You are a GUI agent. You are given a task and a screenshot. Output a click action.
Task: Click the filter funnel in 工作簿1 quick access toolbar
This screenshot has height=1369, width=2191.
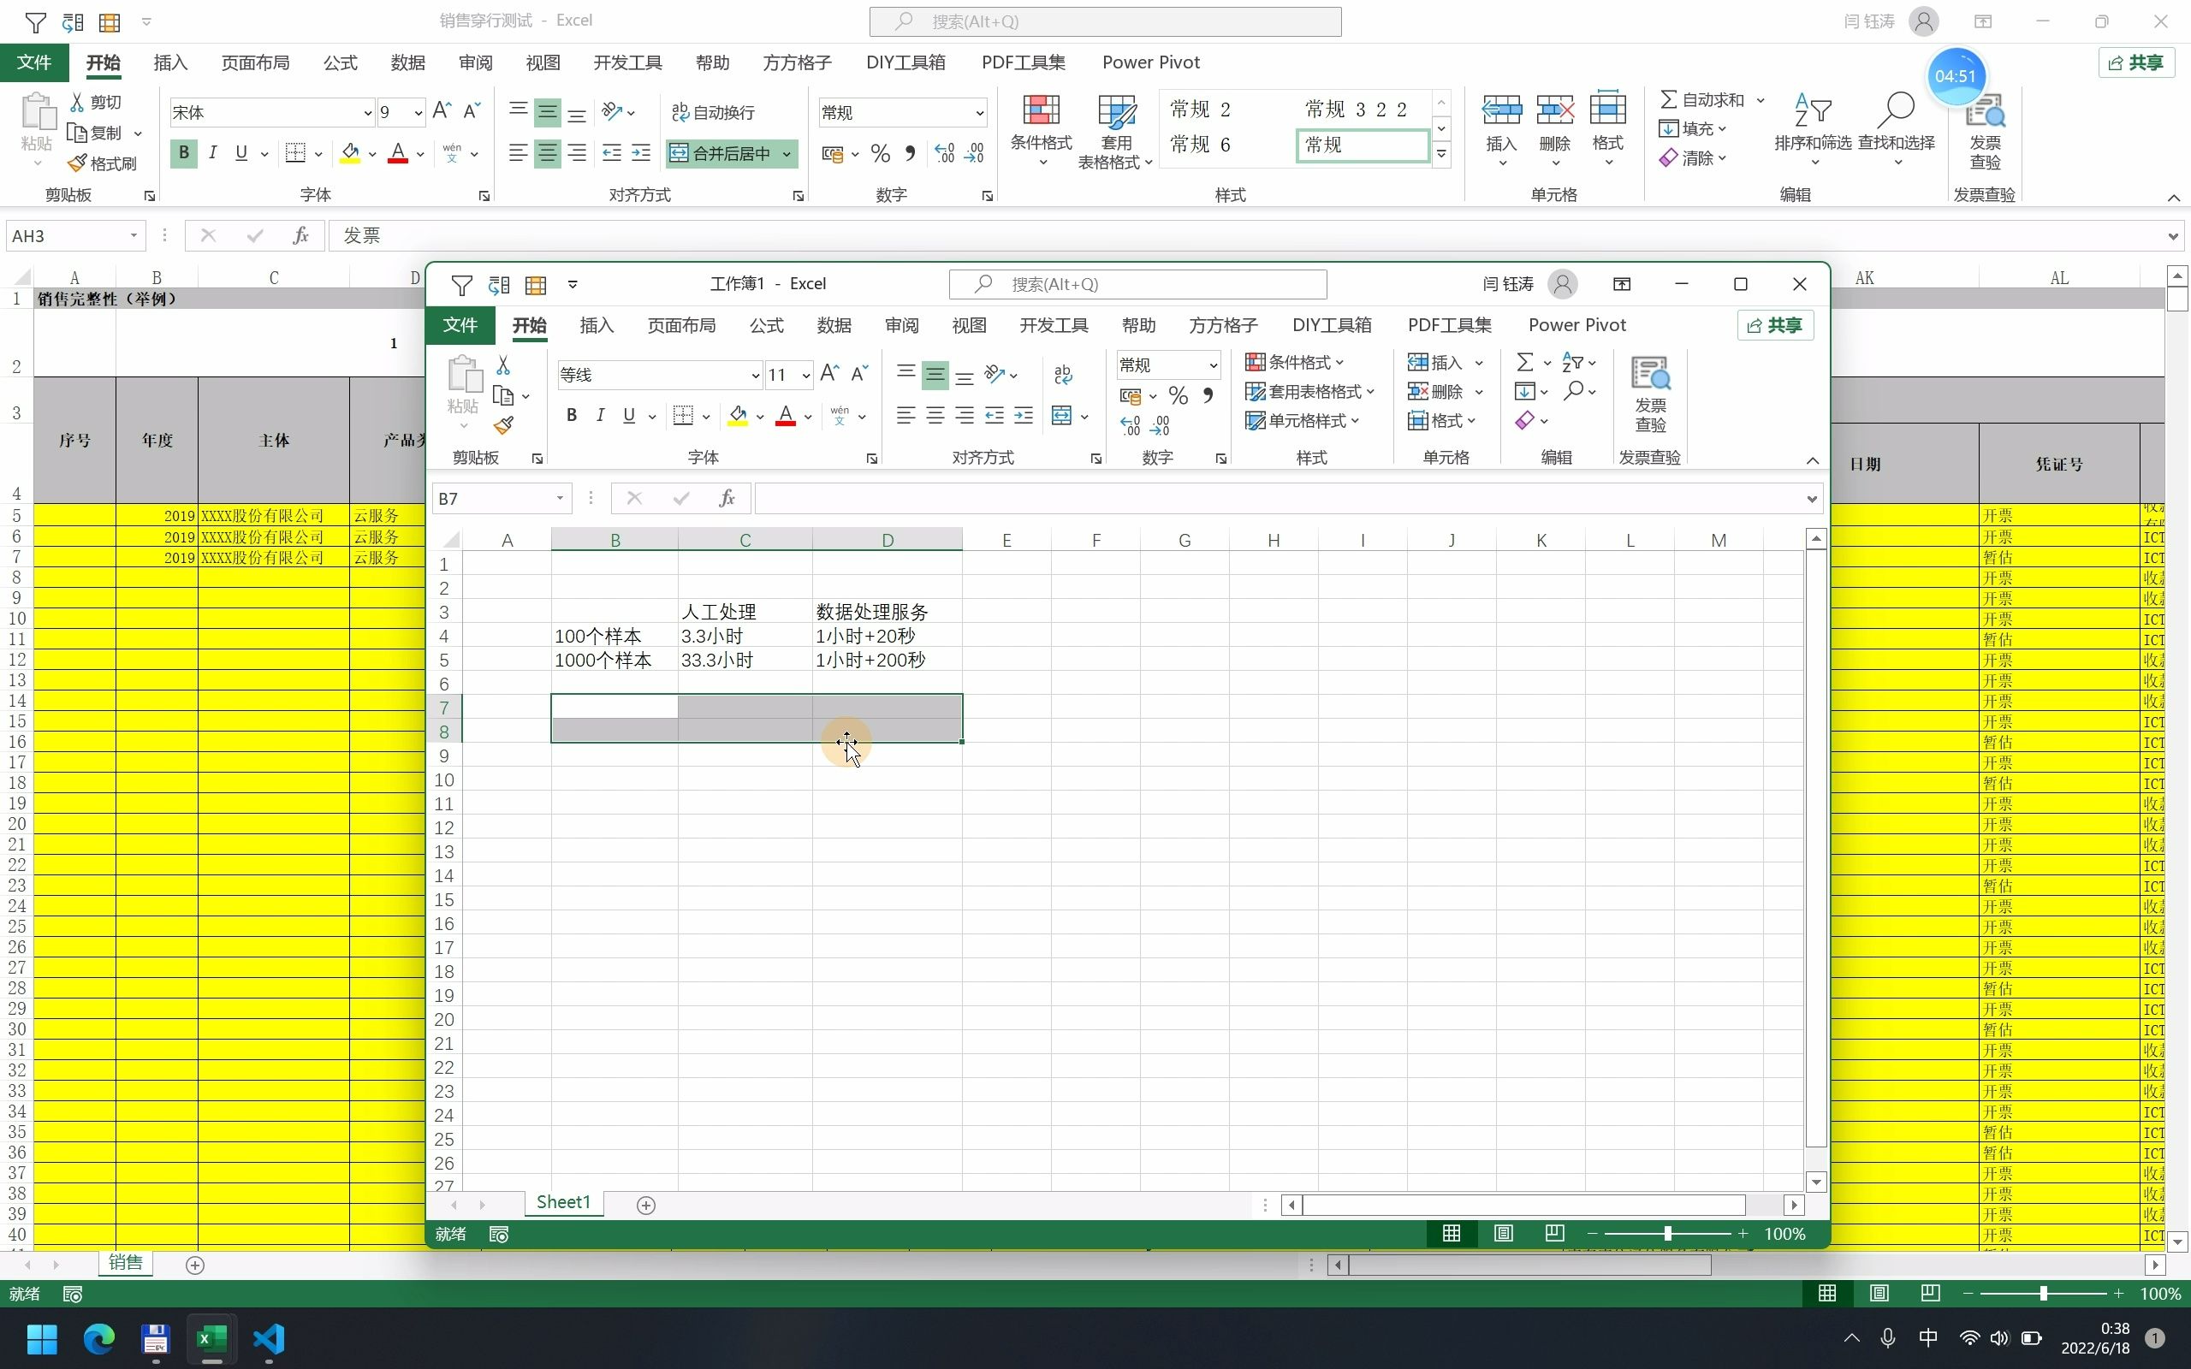(462, 284)
